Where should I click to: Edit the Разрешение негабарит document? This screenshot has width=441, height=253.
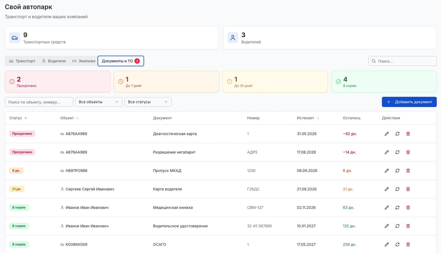(387, 152)
